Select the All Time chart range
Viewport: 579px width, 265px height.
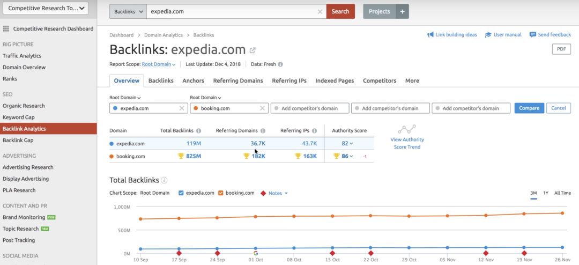coord(562,193)
